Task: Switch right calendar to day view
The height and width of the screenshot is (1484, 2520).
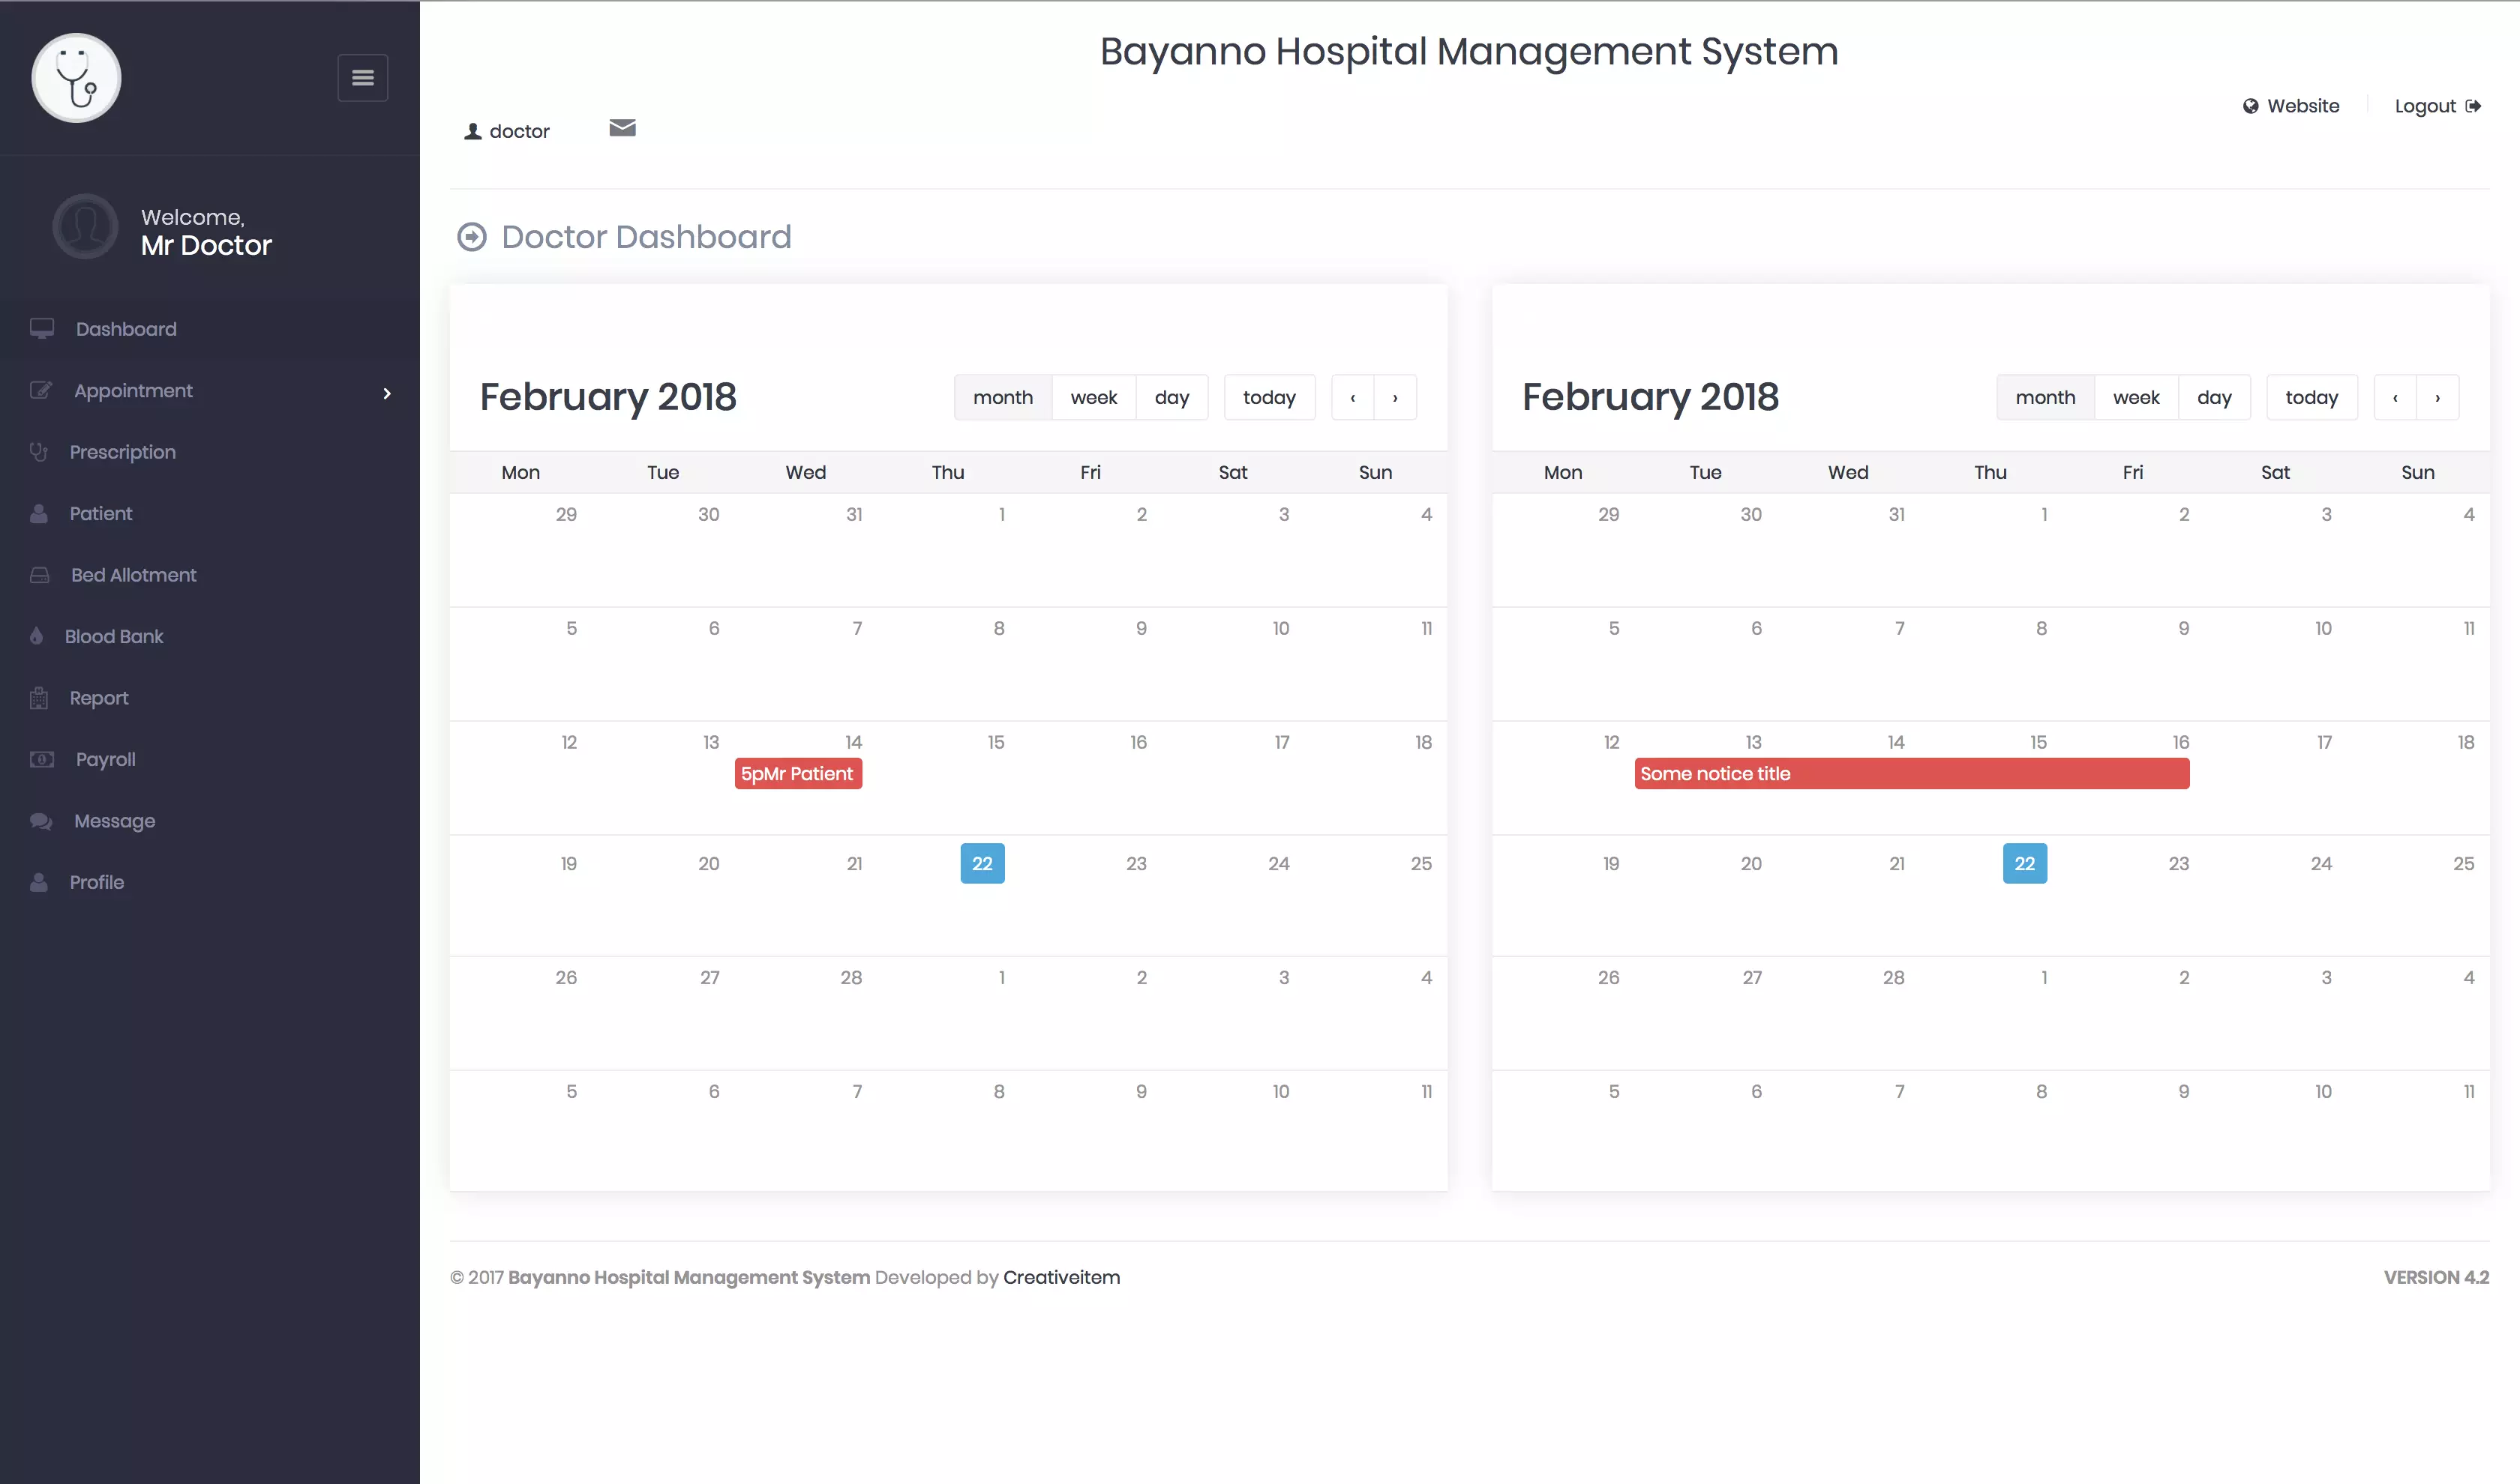Action: (2214, 397)
